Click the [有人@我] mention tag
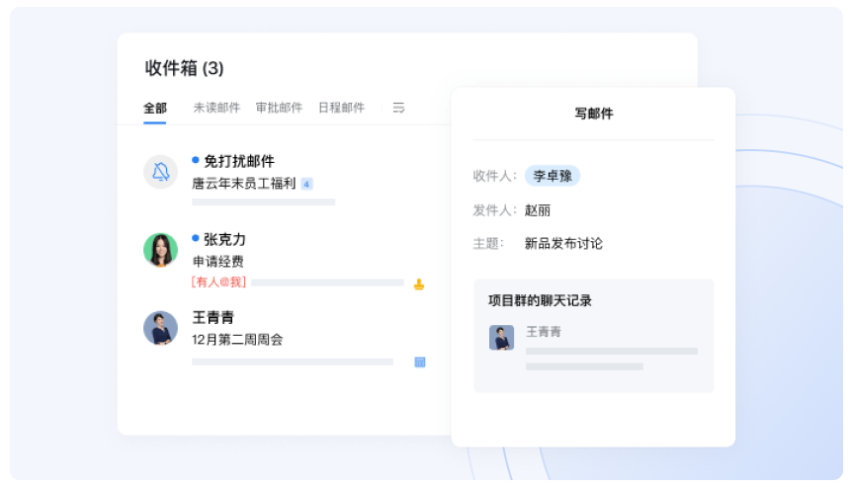Screen dimensions: 852x487 (218, 283)
